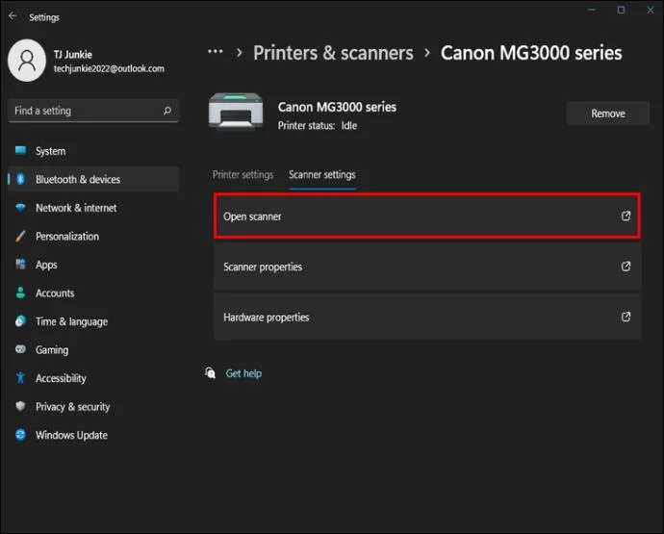Image resolution: width=664 pixels, height=534 pixels.
Task: Click the back arrow icon in Settings
Action: coord(13,16)
